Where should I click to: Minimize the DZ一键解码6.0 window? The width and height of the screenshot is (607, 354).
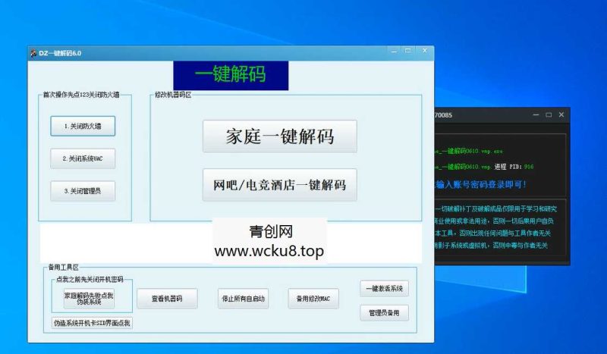coord(394,51)
